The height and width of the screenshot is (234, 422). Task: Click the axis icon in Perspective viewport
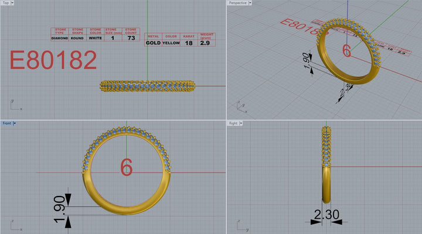point(240,106)
